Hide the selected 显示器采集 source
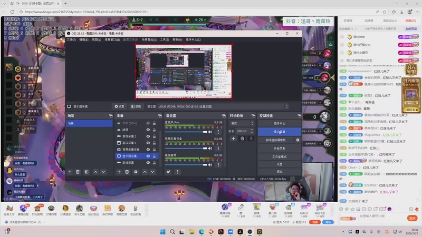Viewport: 422px width, 237px height. [x=148, y=156]
